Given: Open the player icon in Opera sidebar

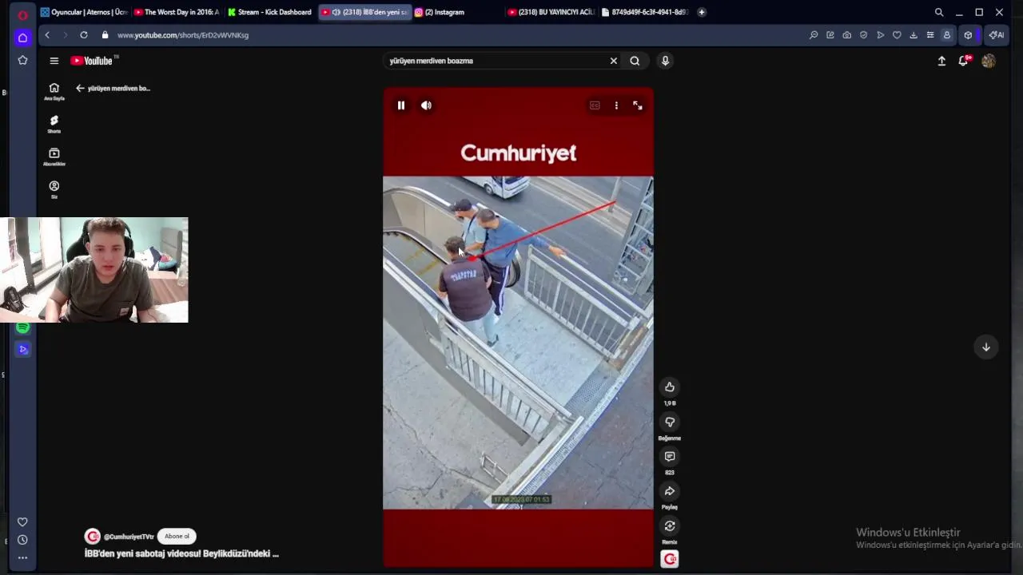Looking at the screenshot, I should pyautogui.click(x=22, y=349).
